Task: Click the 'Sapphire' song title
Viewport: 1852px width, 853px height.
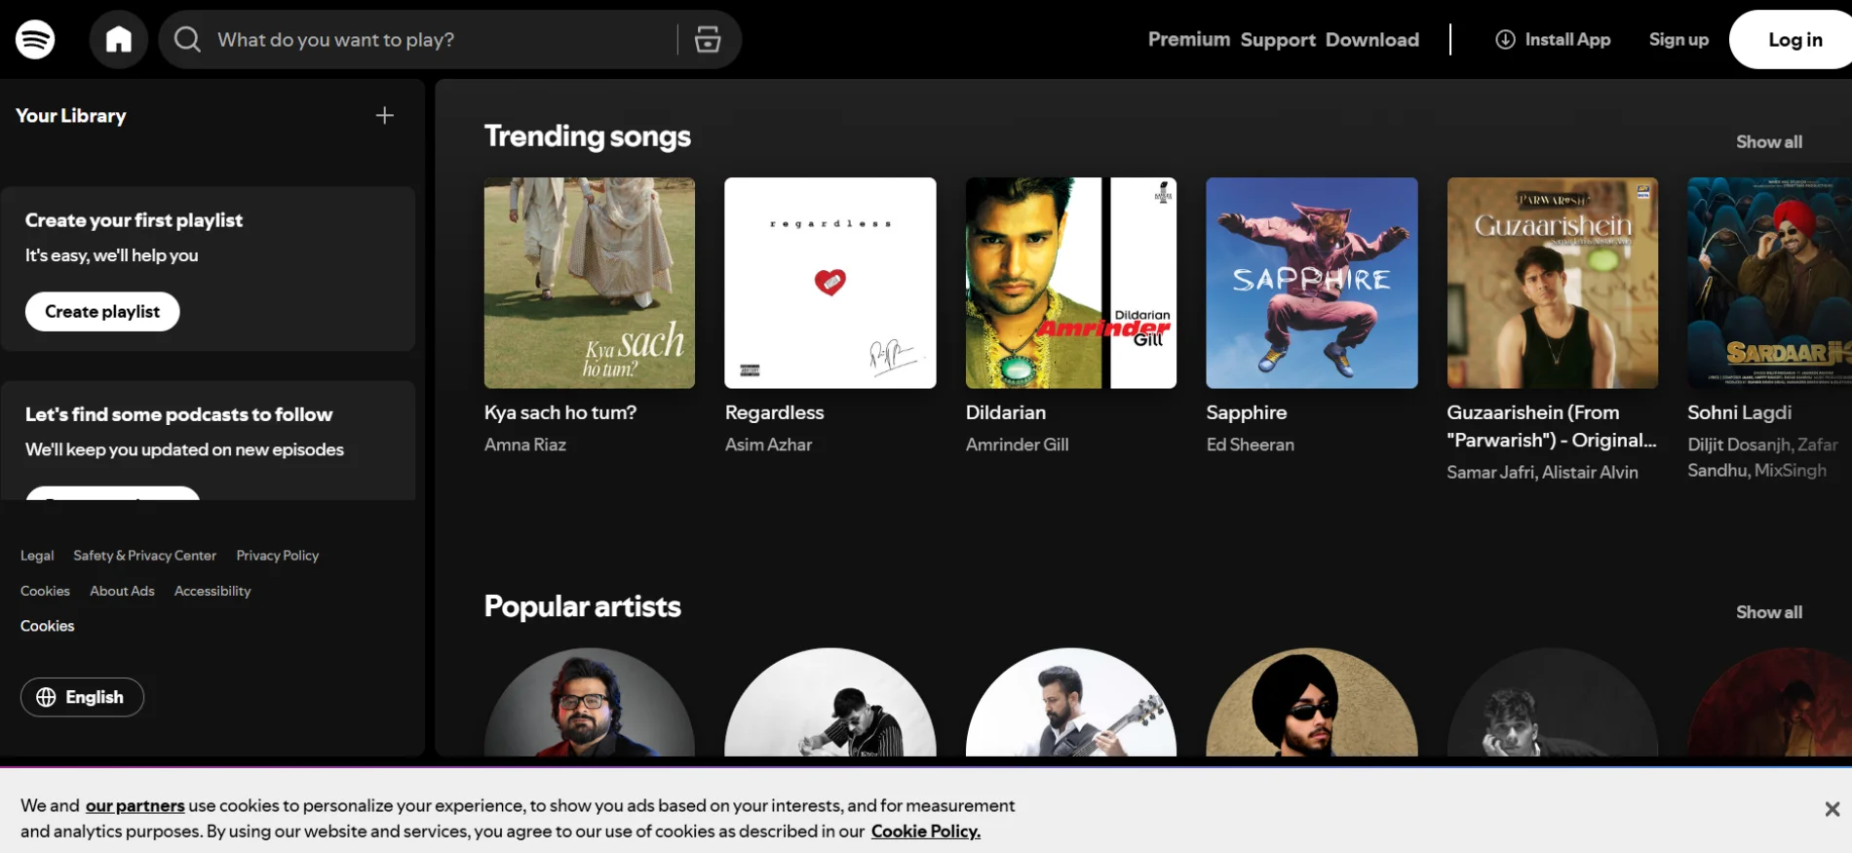Action: (1247, 412)
